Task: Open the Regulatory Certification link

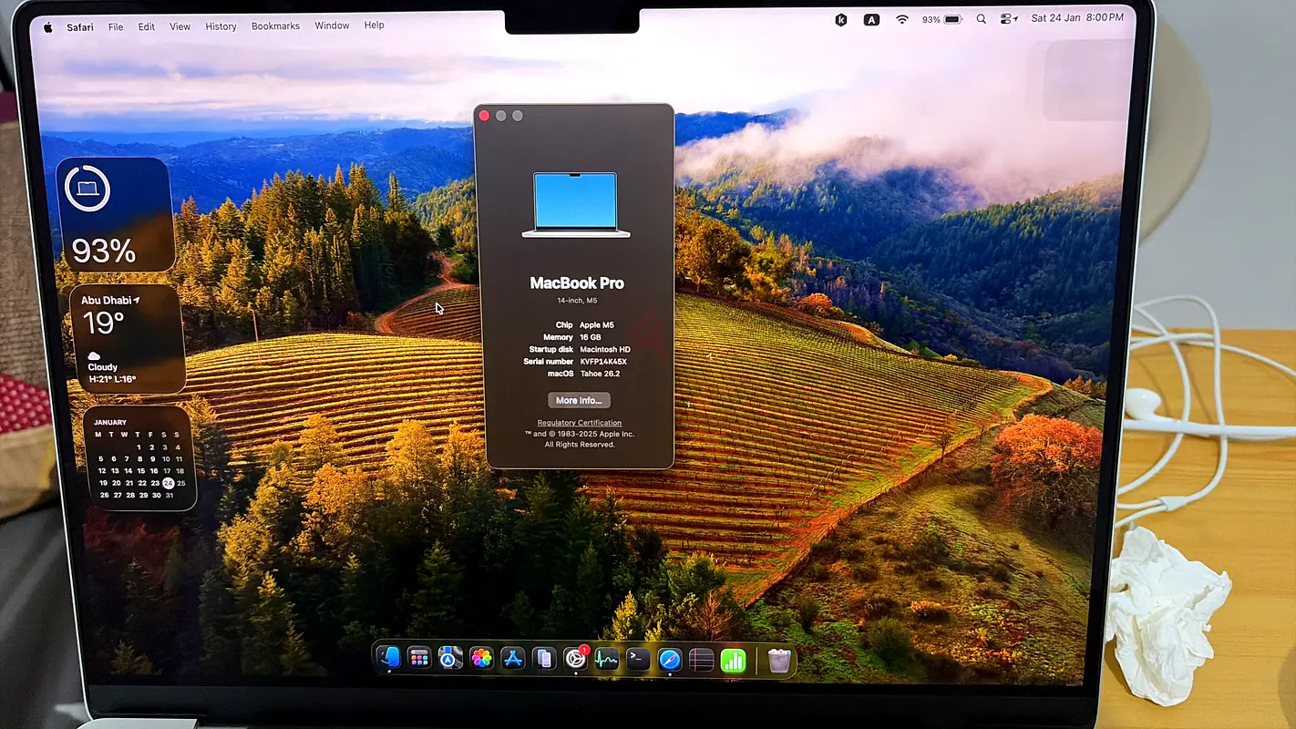Action: coord(580,423)
